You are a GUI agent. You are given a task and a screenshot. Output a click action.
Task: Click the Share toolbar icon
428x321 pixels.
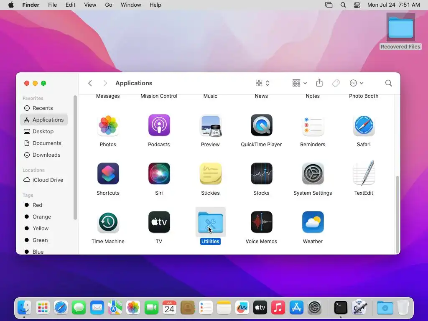point(319,83)
